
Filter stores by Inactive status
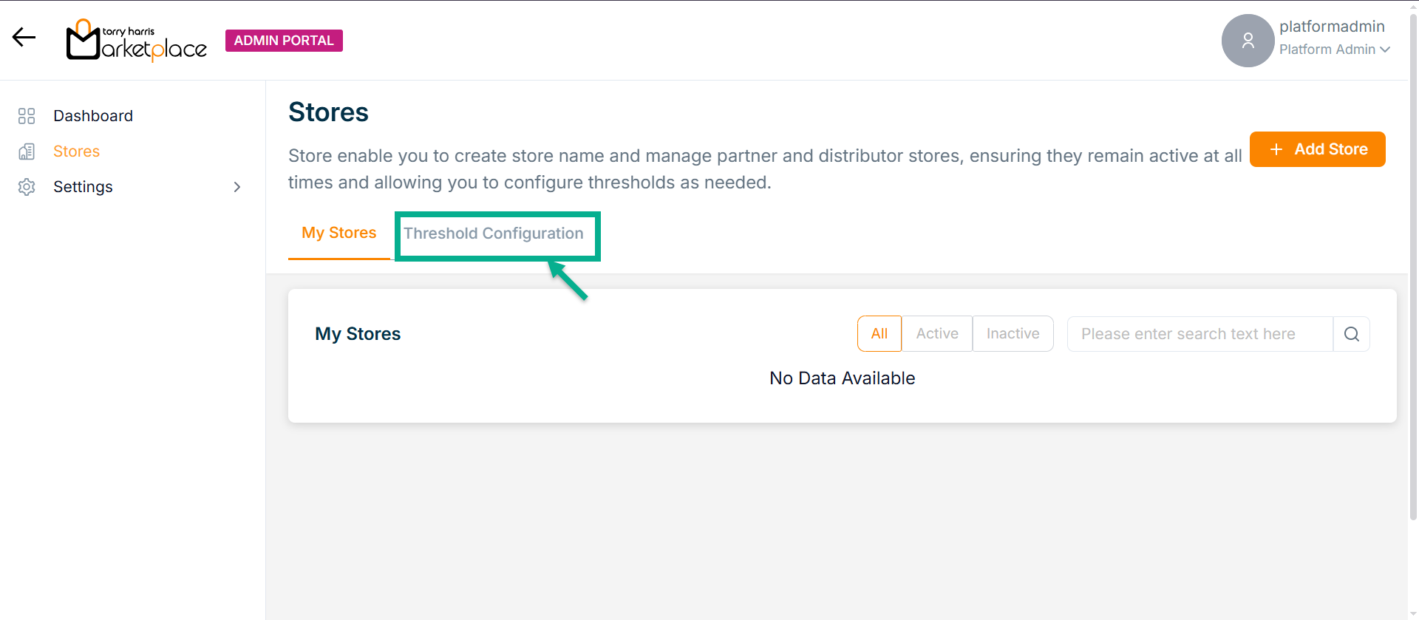[1013, 334]
